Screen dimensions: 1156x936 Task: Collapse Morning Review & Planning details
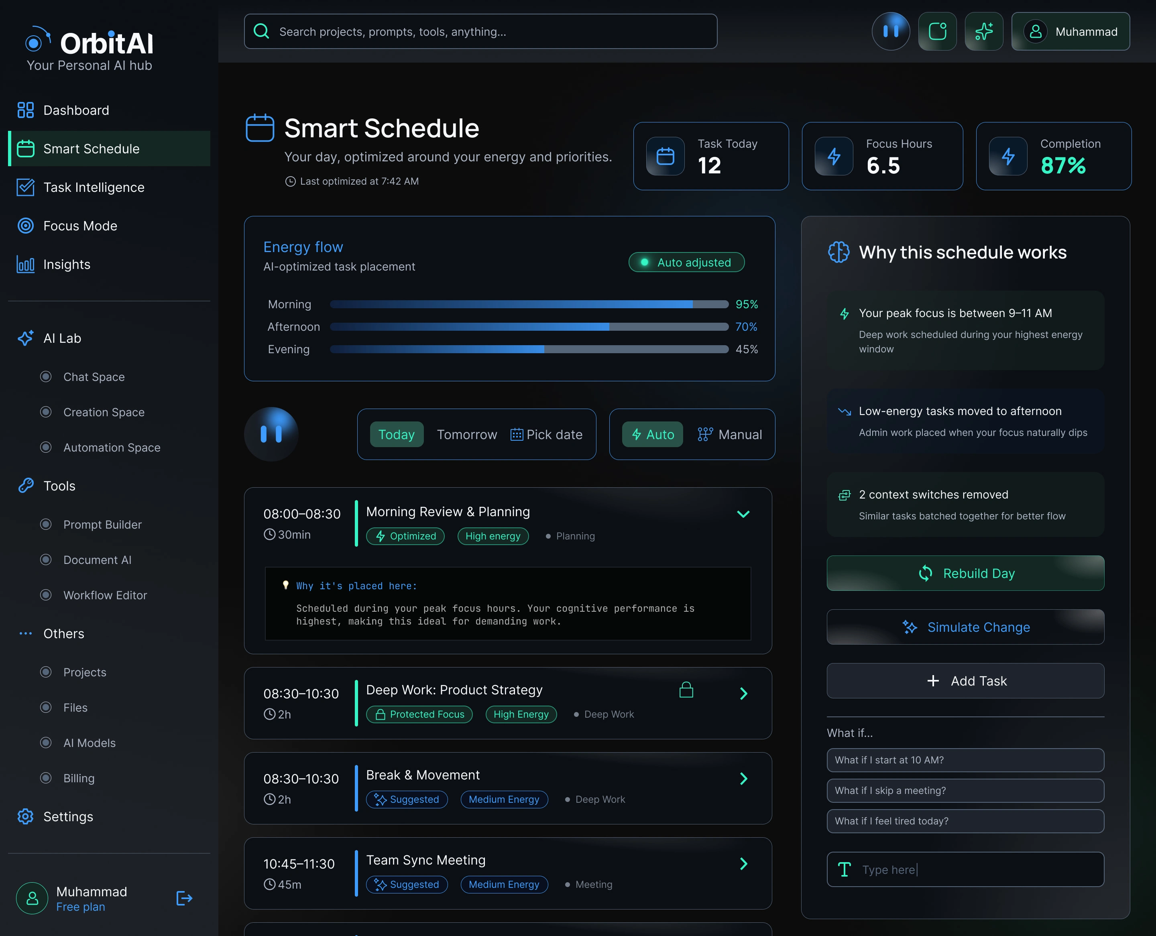pyautogui.click(x=743, y=514)
